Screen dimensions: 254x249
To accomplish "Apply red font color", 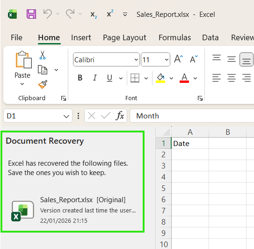I will click(184, 78).
